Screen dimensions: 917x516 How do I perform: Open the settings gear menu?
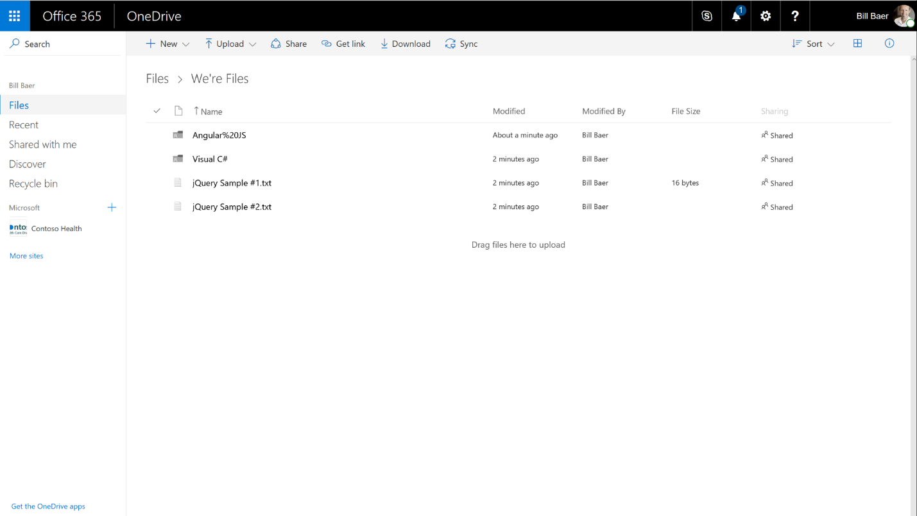766,16
